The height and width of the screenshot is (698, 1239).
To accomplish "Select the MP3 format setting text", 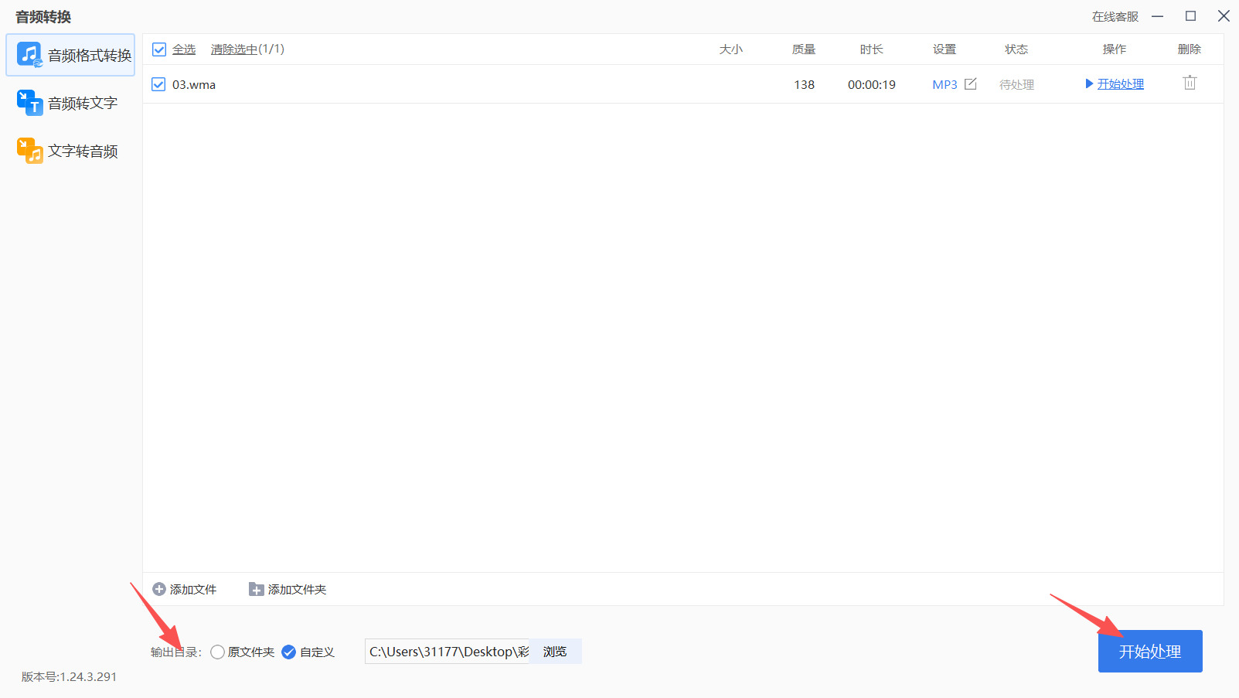I will 945,84.
